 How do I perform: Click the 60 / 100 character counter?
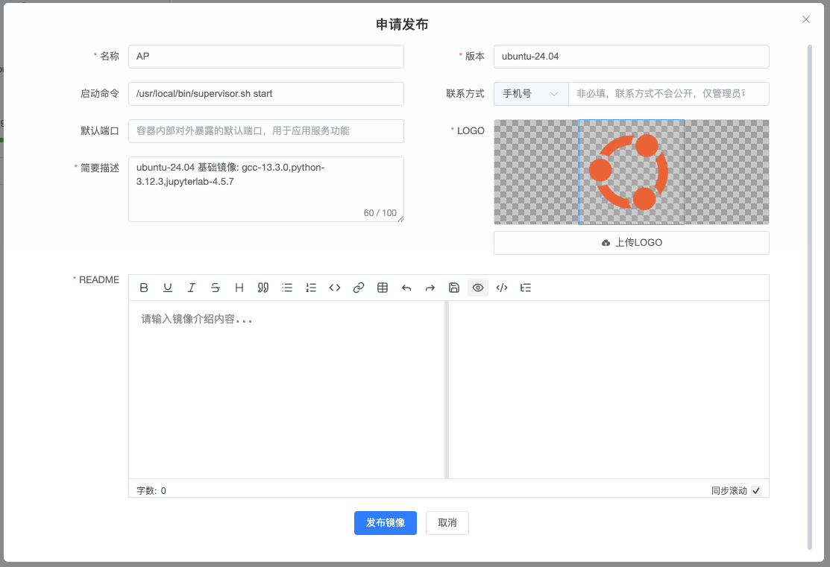pos(380,212)
